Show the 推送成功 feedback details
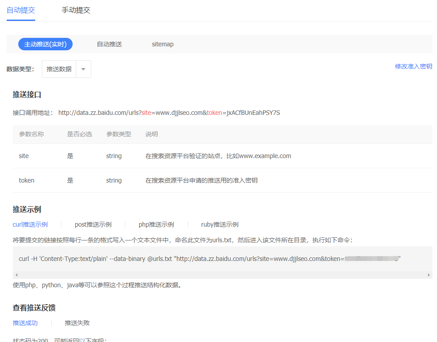Screen dimensions: 437x342 (25, 323)
